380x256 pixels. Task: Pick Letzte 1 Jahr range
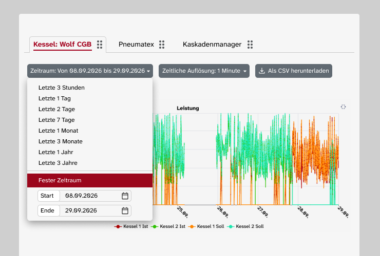click(90, 152)
